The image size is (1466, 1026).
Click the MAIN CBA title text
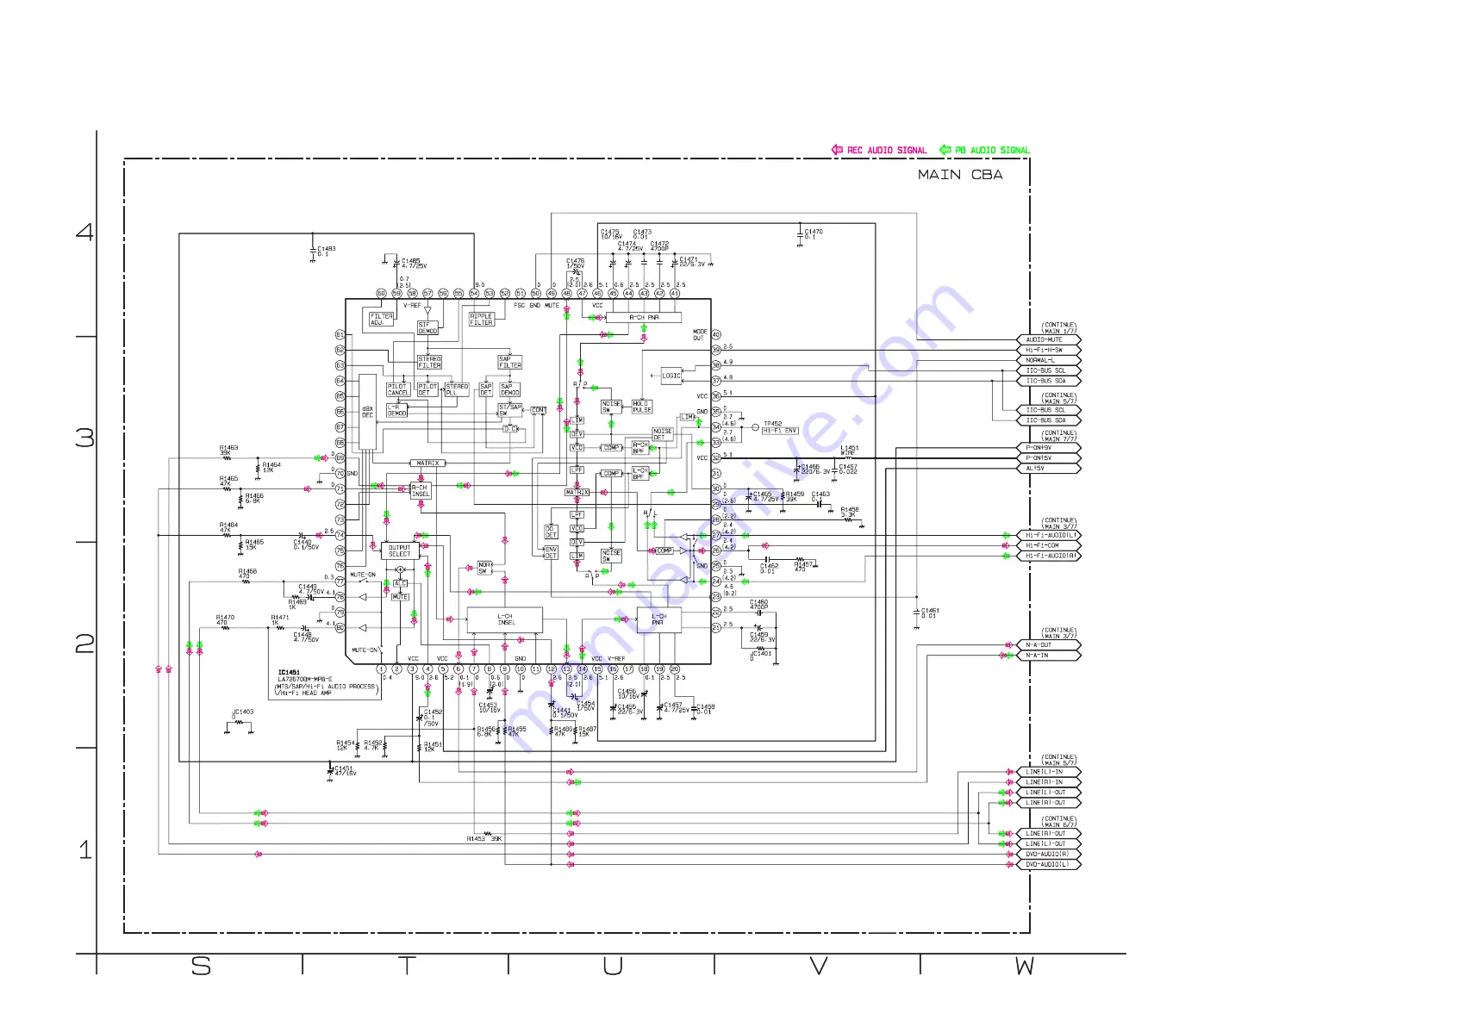click(x=960, y=175)
